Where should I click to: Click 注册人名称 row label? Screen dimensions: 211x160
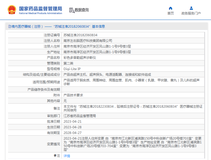click(x=52, y=41)
